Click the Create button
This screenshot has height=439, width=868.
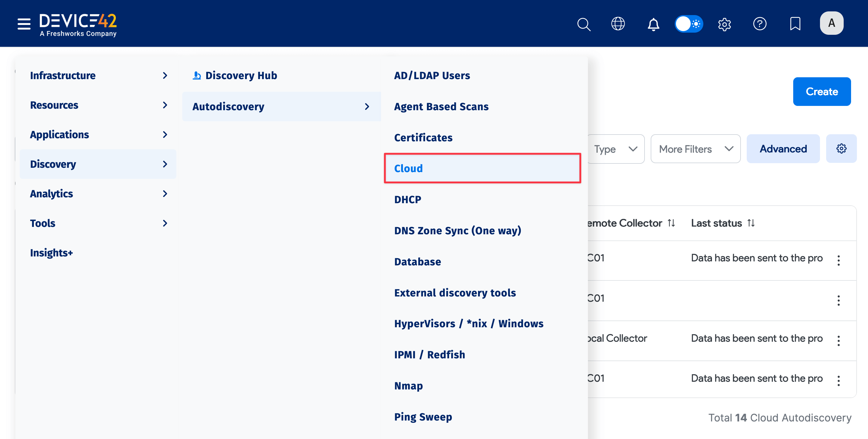pyautogui.click(x=822, y=91)
